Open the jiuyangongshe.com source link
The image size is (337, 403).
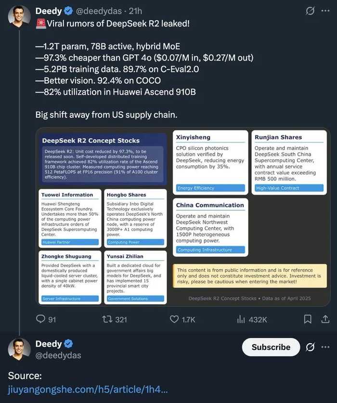click(x=87, y=390)
